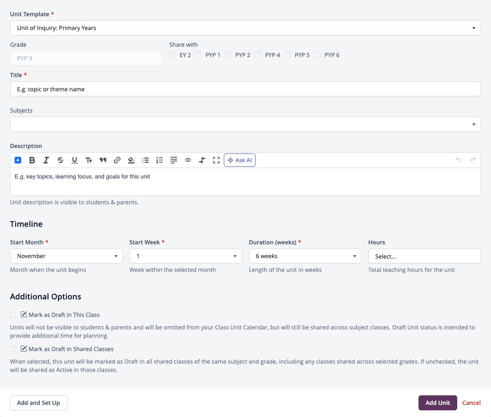The image size is (491, 417).
Task: Change the Duration 6 weeks dropdown
Action: click(x=305, y=256)
